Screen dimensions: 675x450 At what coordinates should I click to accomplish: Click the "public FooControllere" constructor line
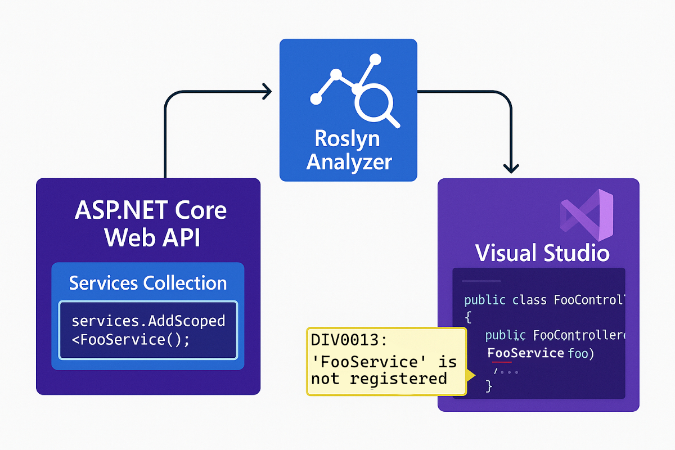[555, 336]
